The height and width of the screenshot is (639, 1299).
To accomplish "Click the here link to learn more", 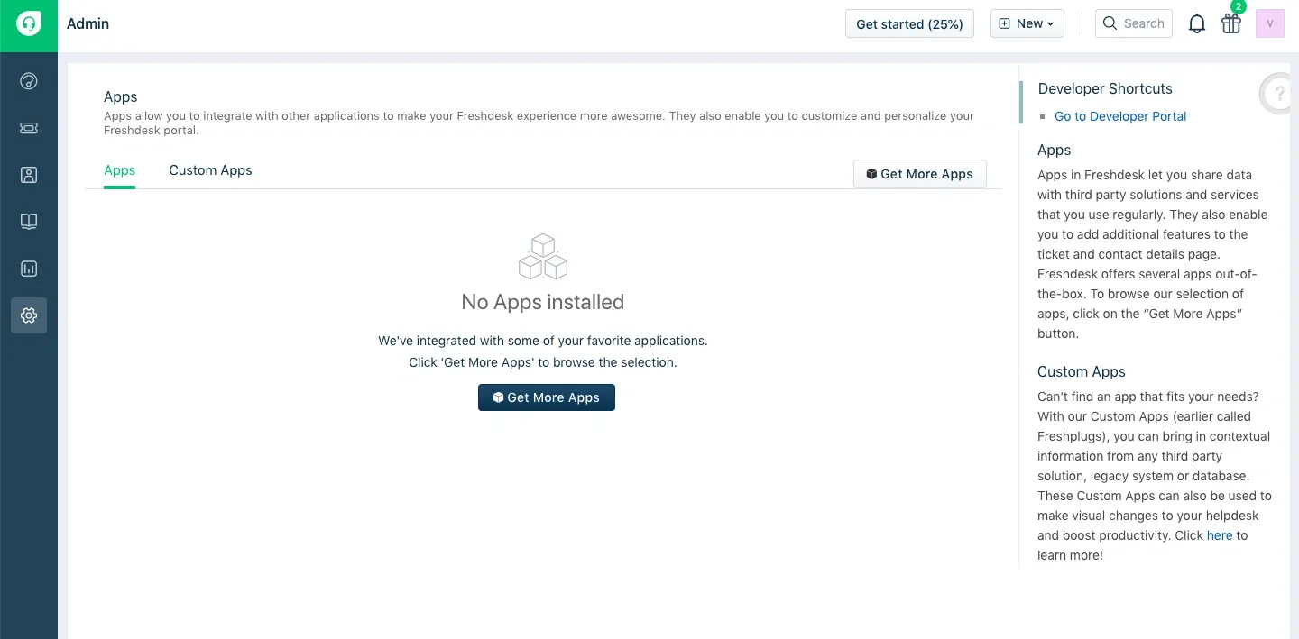I will click(x=1220, y=535).
